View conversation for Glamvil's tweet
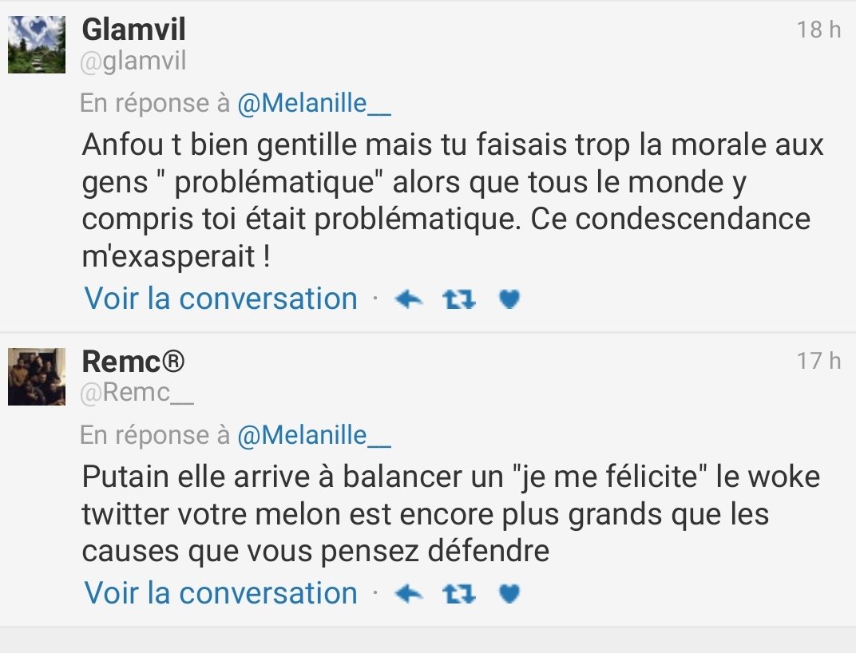Viewport: 856px width, 653px height. [x=221, y=299]
